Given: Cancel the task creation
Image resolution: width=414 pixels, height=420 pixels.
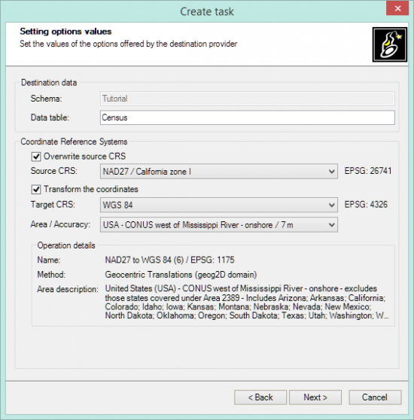Looking at the screenshot, I should (375, 397).
